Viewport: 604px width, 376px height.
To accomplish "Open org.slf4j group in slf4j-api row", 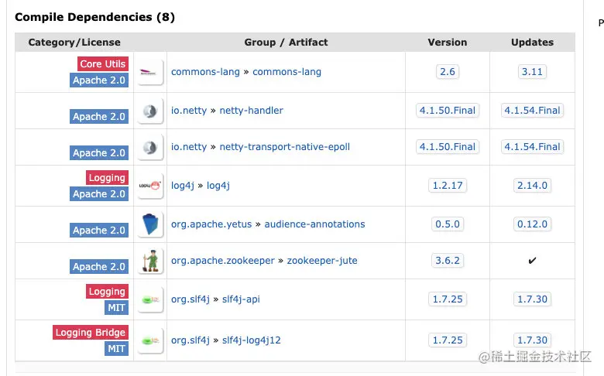I will pos(190,299).
